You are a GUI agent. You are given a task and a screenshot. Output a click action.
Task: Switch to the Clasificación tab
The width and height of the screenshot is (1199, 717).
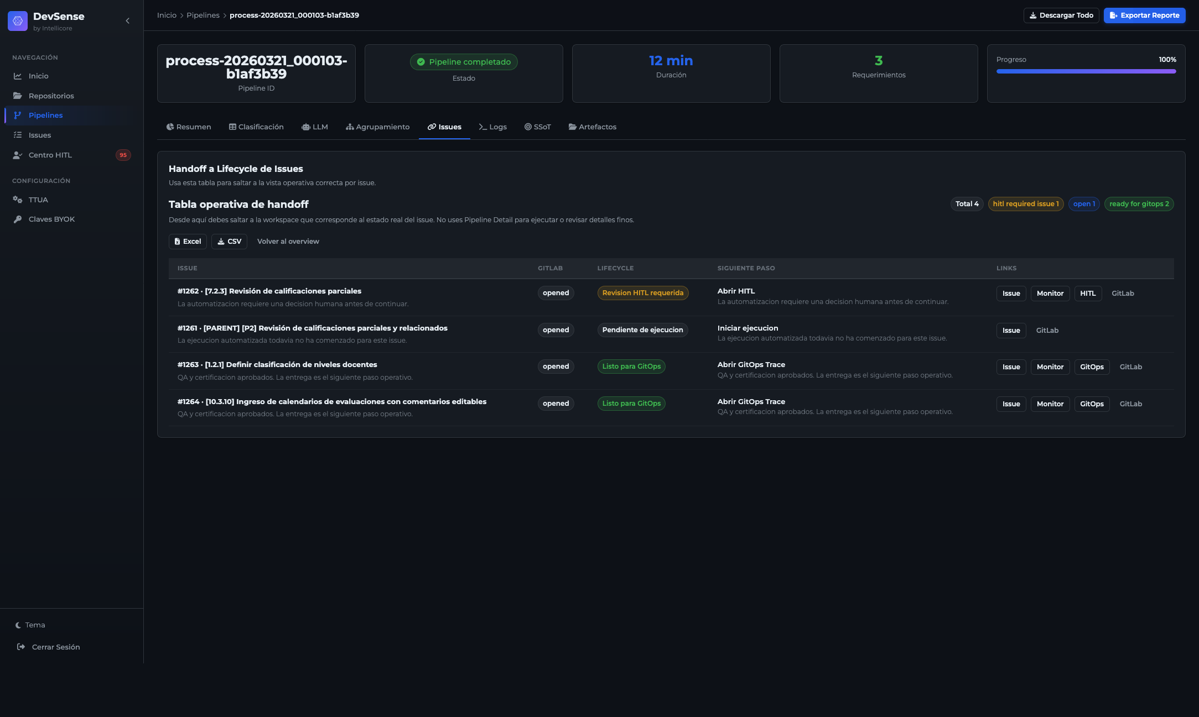(256, 127)
